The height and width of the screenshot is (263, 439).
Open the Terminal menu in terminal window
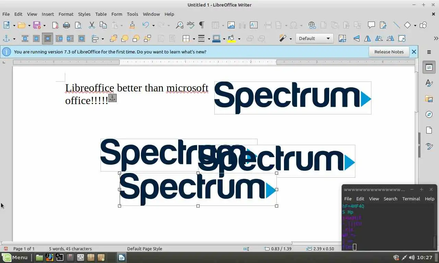click(411, 199)
